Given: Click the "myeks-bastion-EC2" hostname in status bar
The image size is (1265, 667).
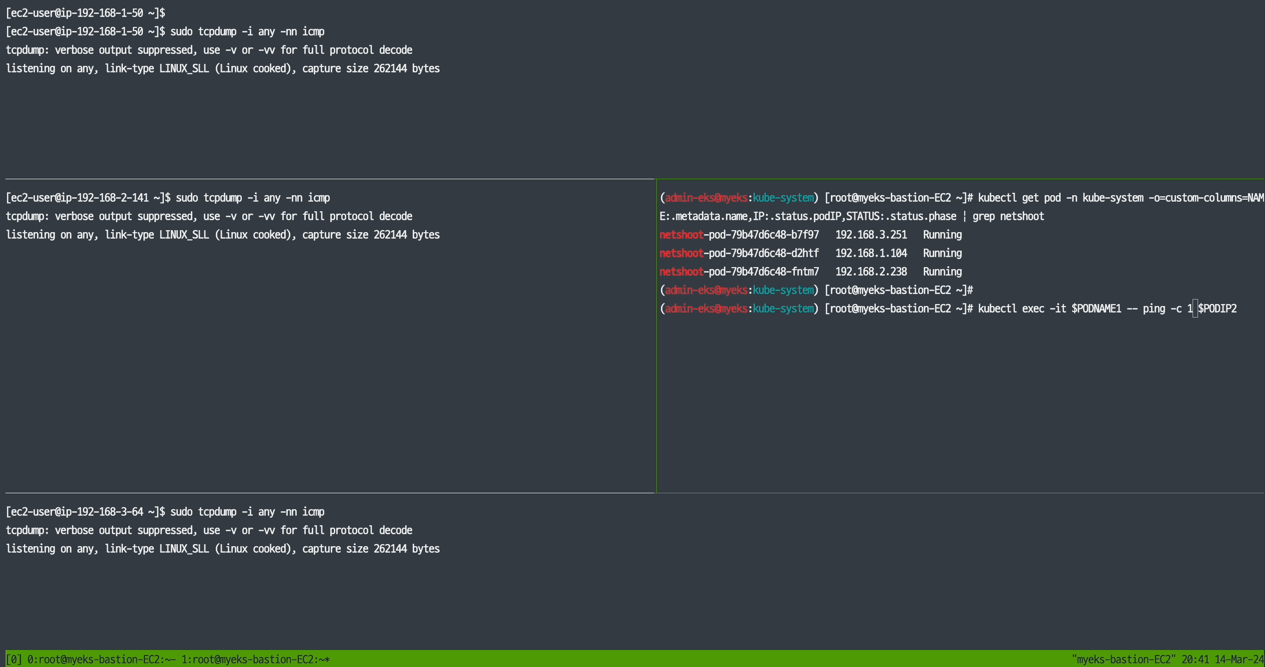Looking at the screenshot, I should [x=1124, y=660].
